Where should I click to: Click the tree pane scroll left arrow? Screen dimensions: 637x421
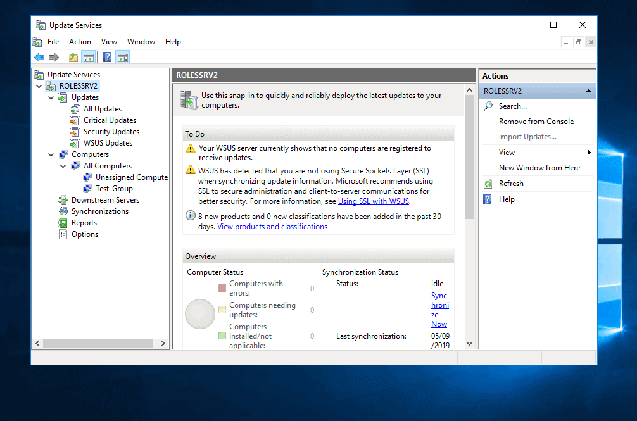(x=37, y=344)
